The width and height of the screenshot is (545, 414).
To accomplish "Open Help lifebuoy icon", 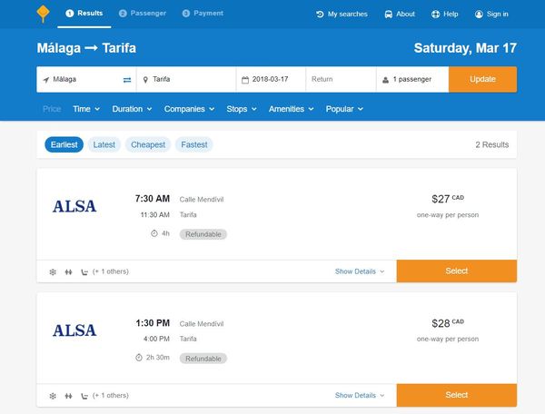I will pos(435,15).
